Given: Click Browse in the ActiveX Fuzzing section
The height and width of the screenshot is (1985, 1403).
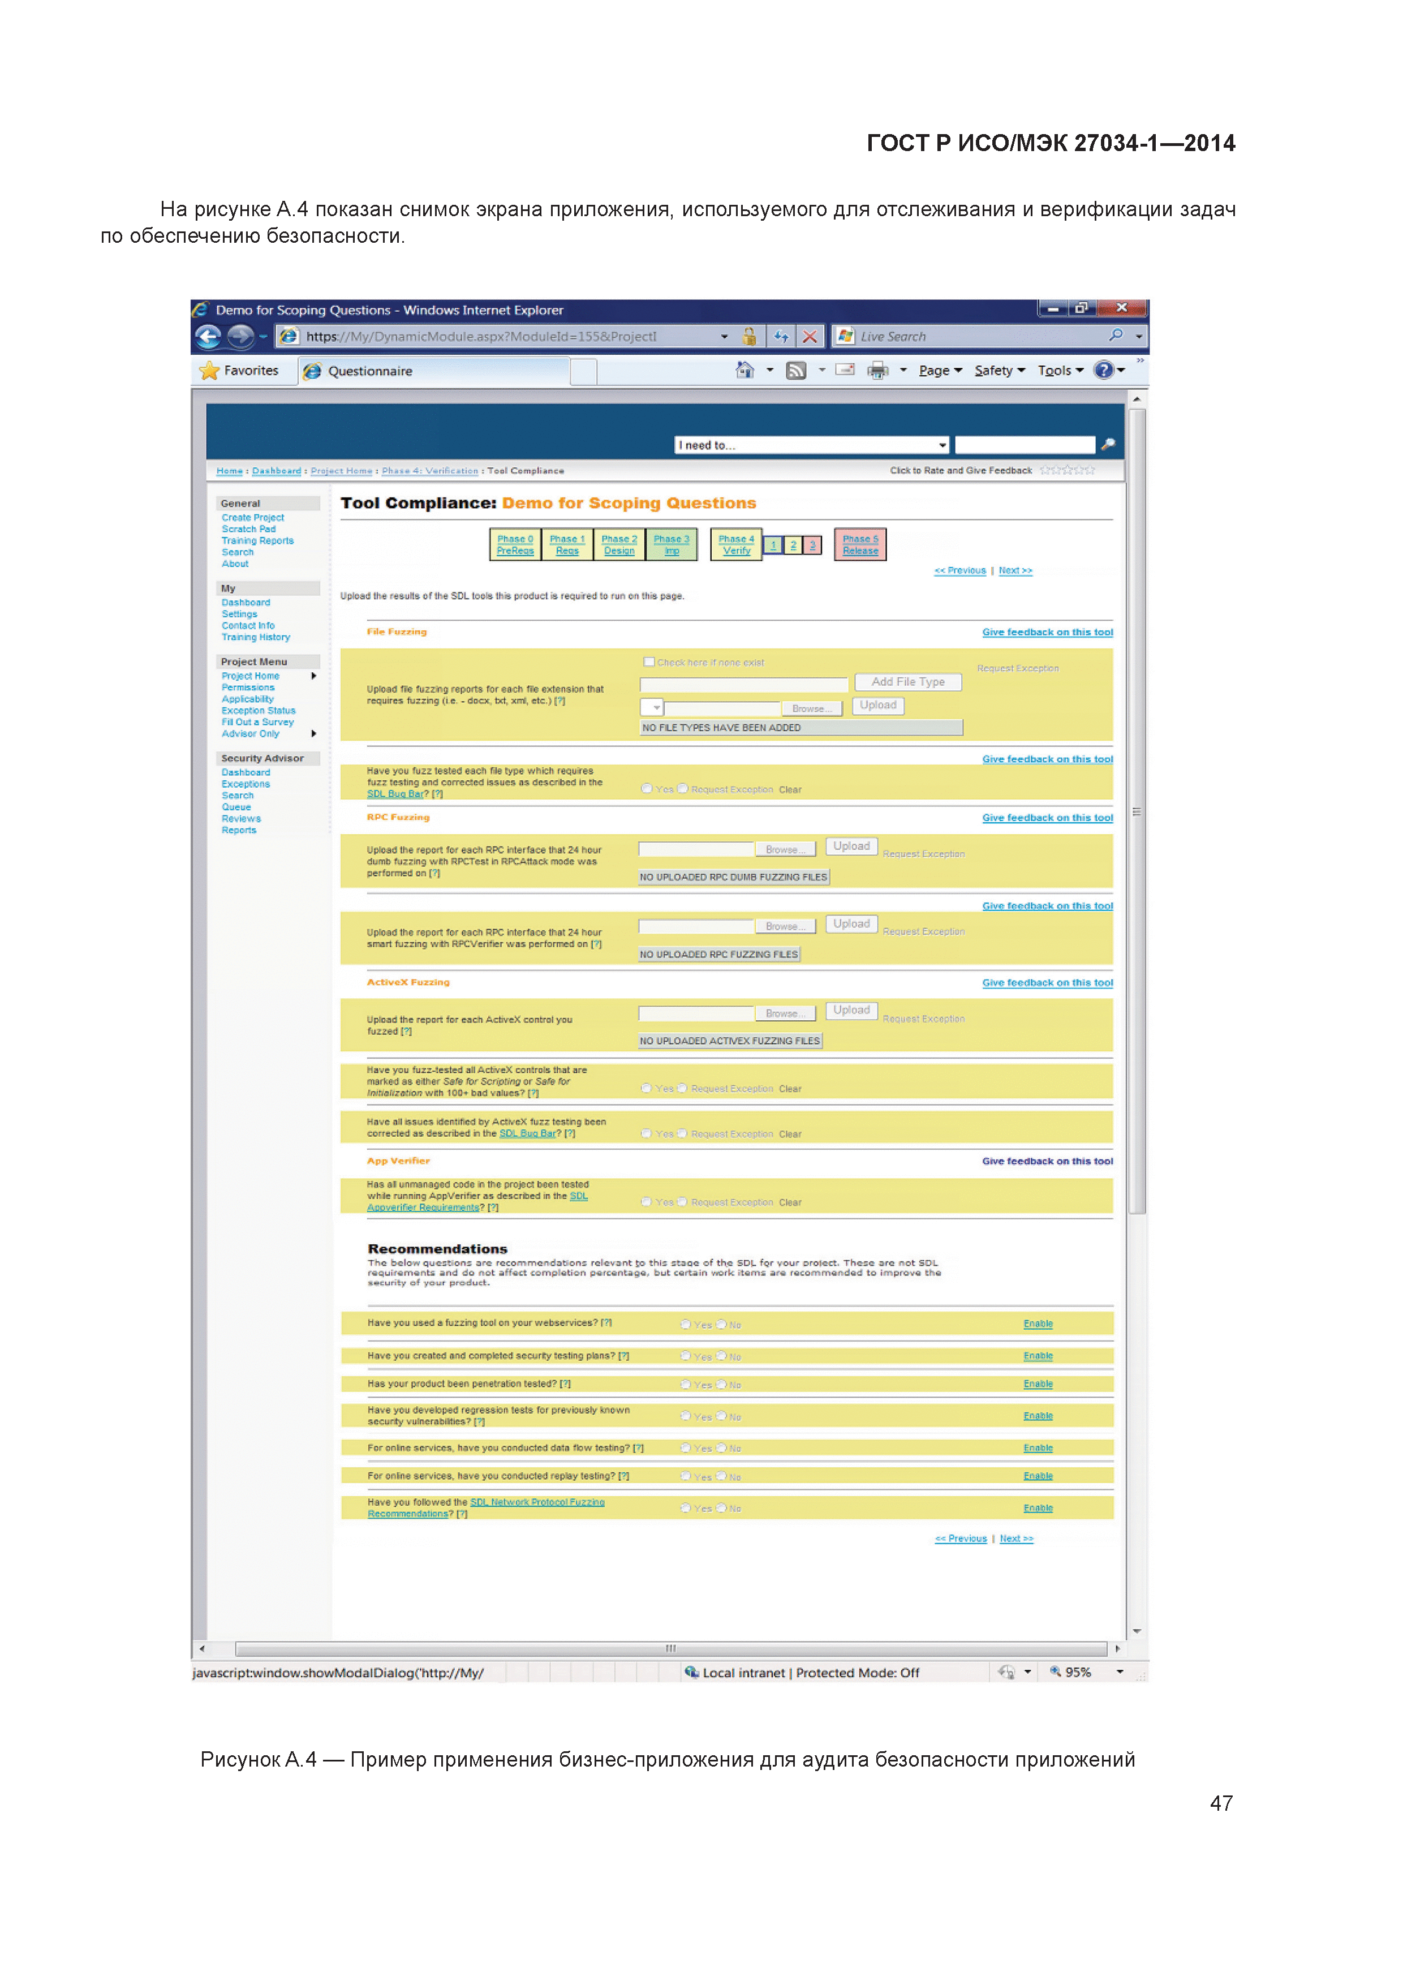Looking at the screenshot, I should click(785, 1013).
